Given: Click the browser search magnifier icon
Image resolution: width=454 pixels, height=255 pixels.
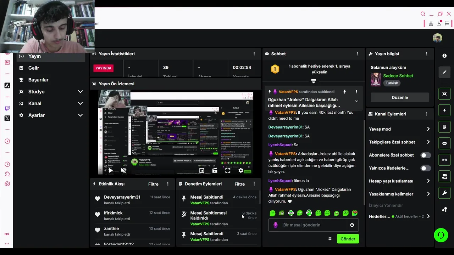Looking at the screenshot, I should 423,14.
